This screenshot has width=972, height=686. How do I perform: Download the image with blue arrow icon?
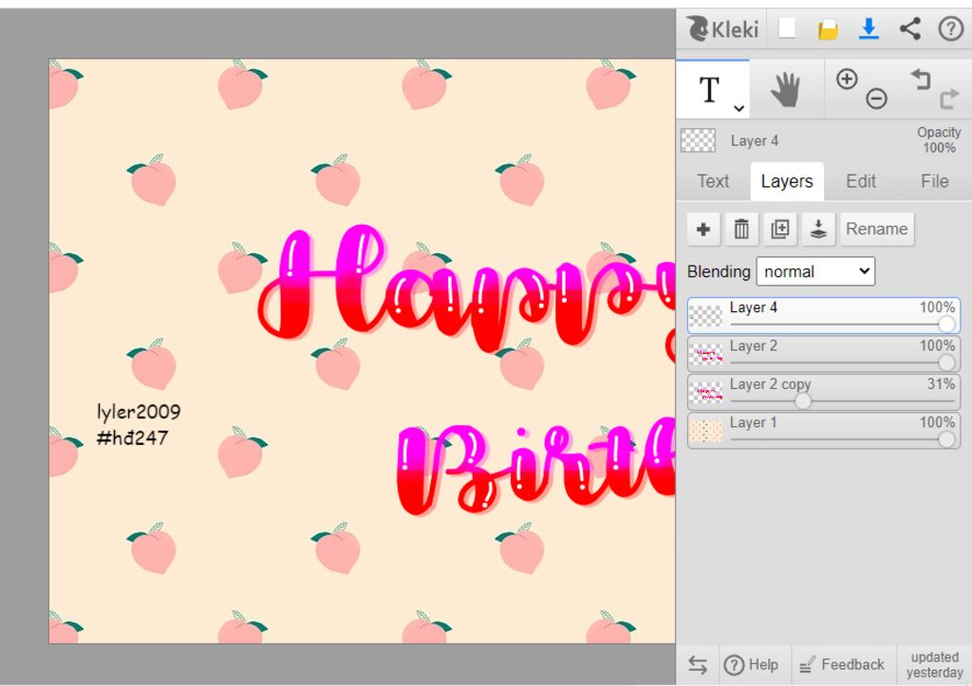pyautogui.click(x=869, y=28)
